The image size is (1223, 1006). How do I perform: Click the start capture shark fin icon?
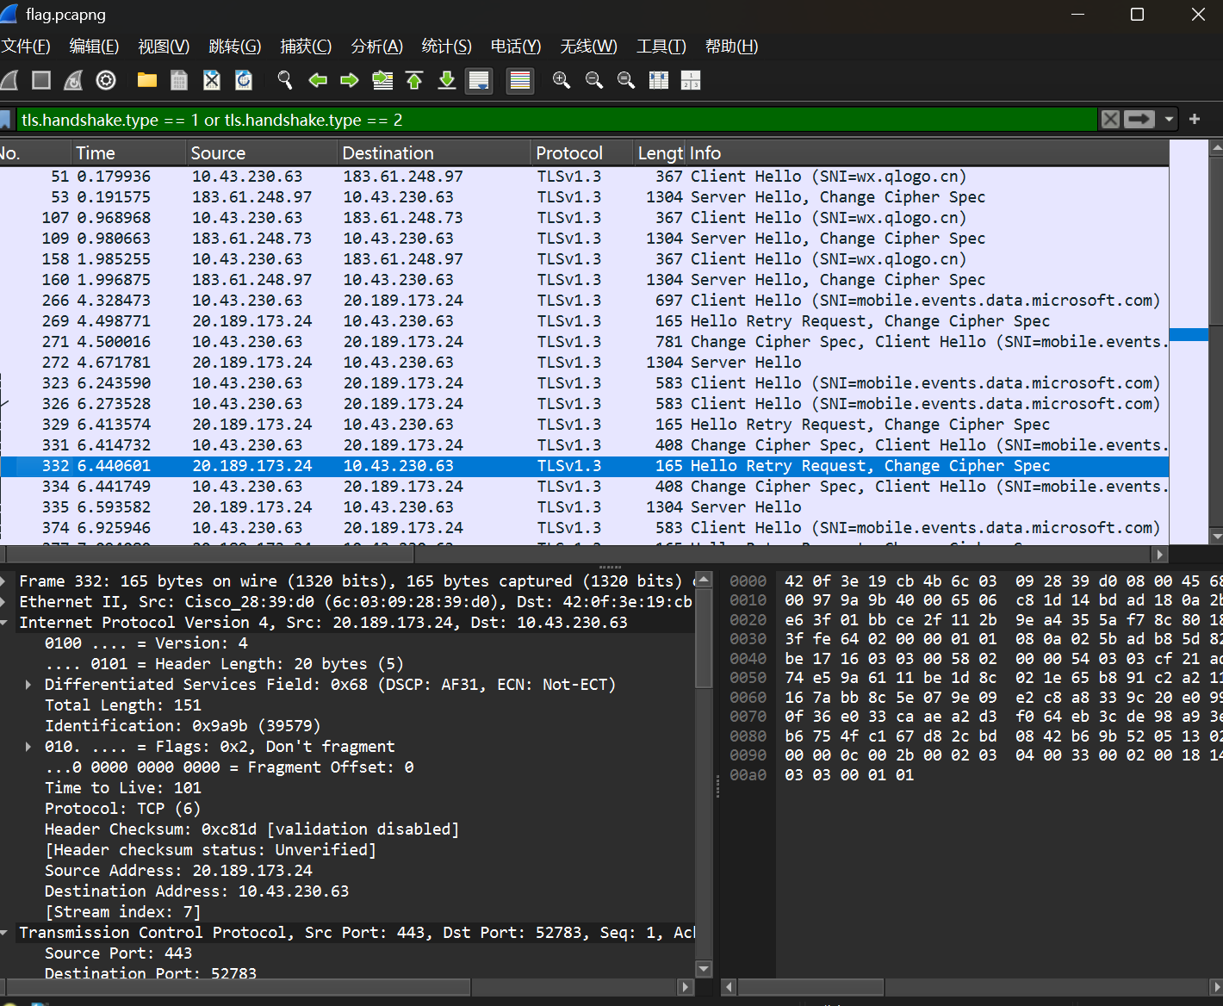9,80
